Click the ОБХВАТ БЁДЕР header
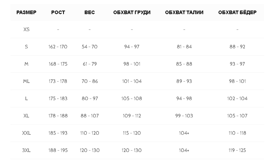The height and width of the screenshot is (168, 269). [237, 12]
